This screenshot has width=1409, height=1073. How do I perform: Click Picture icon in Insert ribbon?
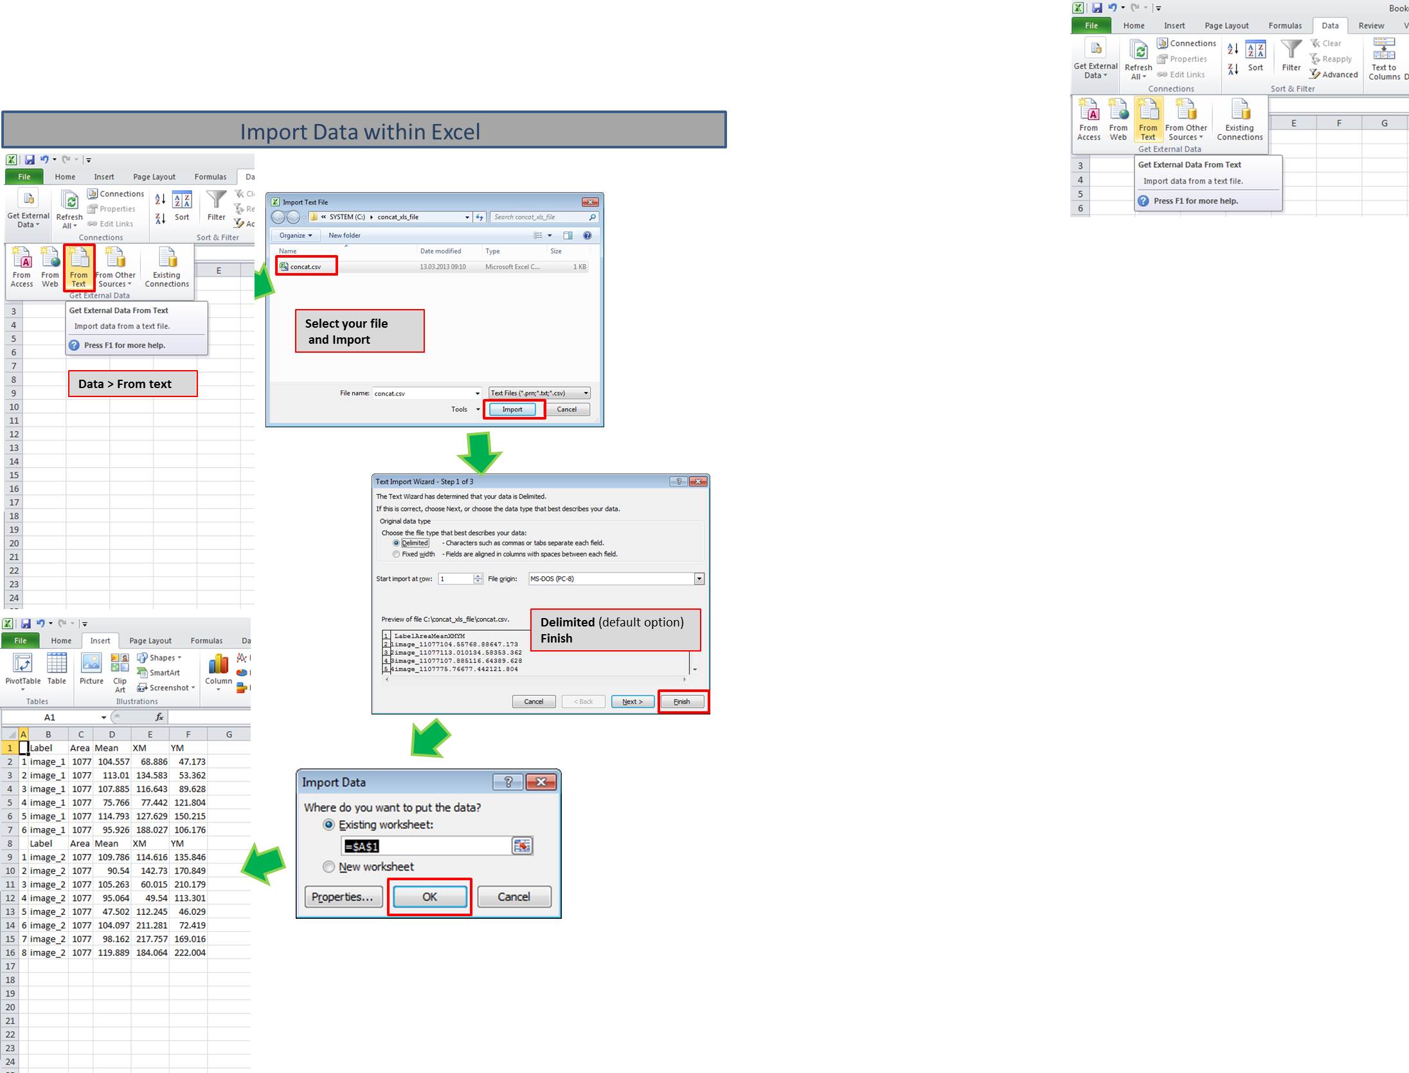point(91,664)
